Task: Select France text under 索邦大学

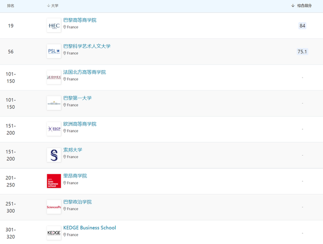Action: point(73,157)
